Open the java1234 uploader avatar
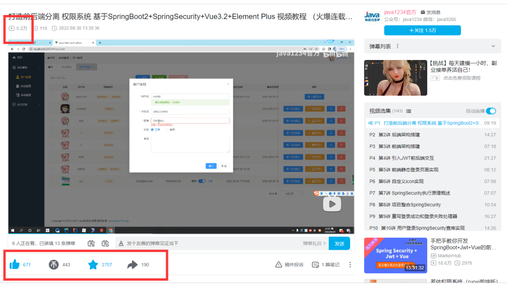507x284 pixels. point(372,16)
